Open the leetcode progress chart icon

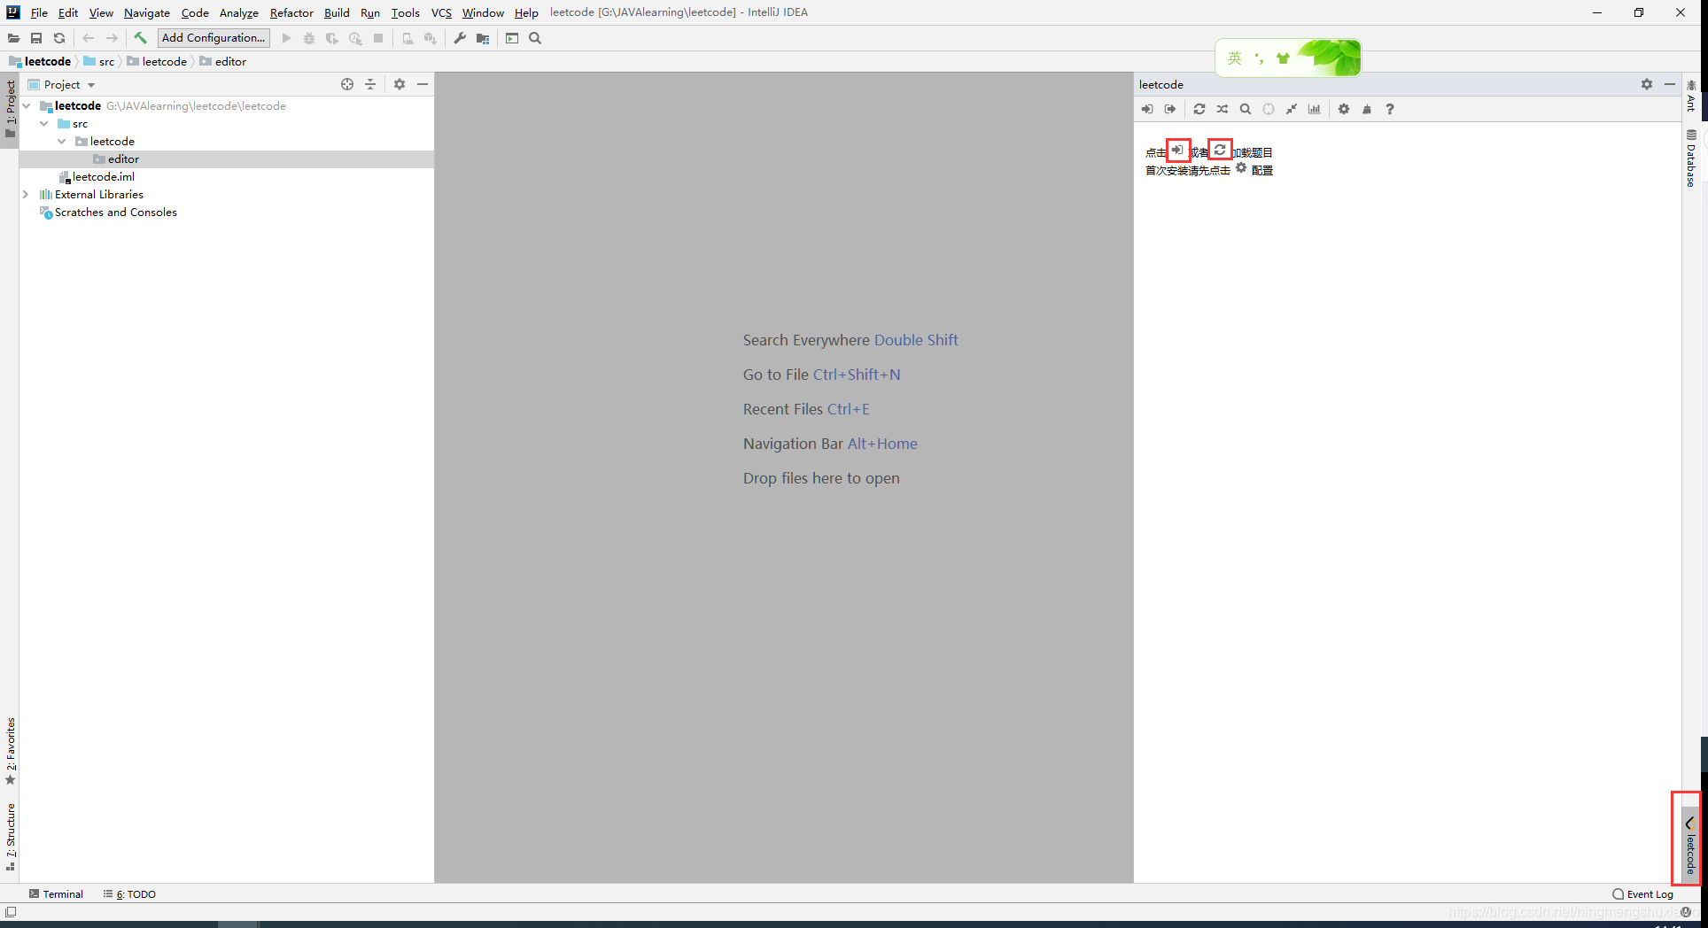click(1315, 109)
